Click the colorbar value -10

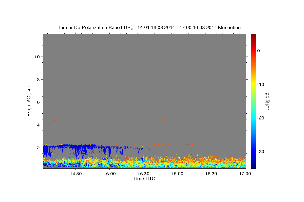coord(261,84)
